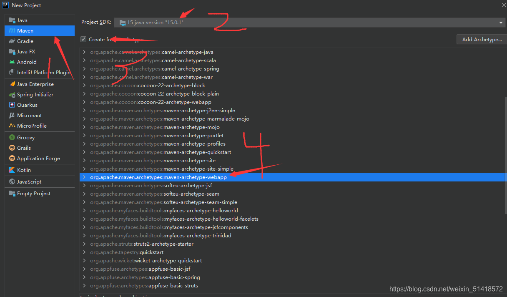Select maven-archetype-site entry
Image resolution: width=507 pixels, height=297 pixels.
pyautogui.click(x=153, y=161)
